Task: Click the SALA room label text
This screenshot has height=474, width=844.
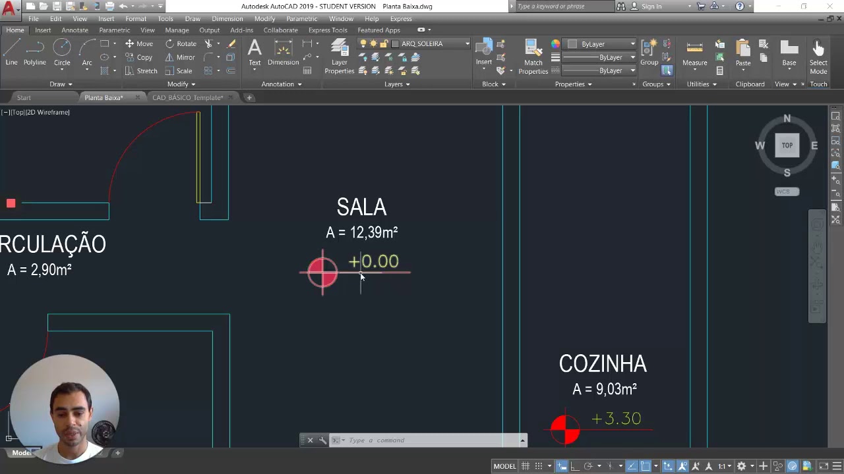Action: click(361, 207)
